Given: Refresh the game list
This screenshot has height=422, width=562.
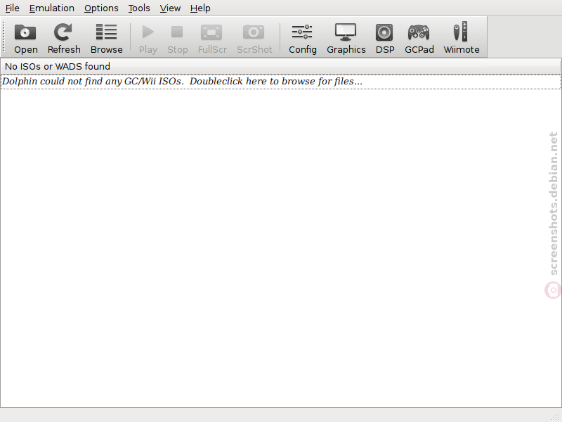Looking at the screenshot, I should pos(64,38).
